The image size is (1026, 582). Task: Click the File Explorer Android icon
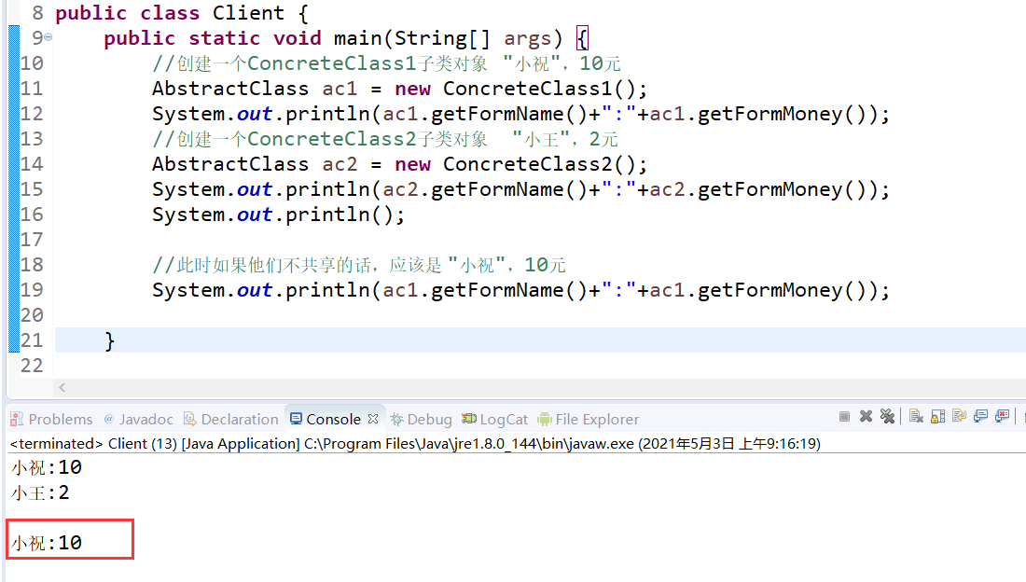[x=545, y=419]
